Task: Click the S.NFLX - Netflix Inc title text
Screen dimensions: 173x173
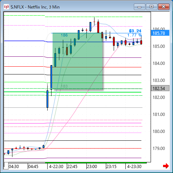Action: (x=35, y=7)
